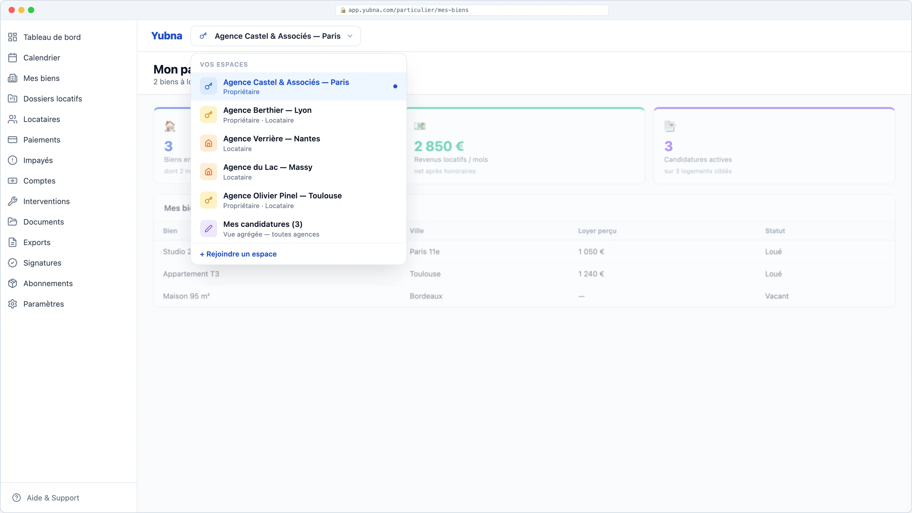Click the key icon in workspace selector
The width and height of the screenshot is (912, 513).
click(203, 36)
